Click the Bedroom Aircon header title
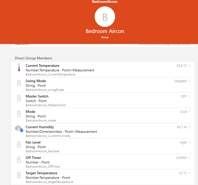Screen dimensions: 198x185 point(105,31)
